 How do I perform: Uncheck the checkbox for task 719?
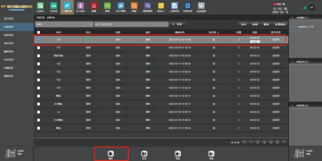39,40
